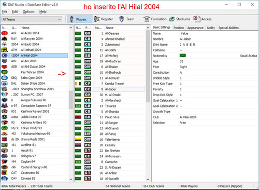Open the Options menu
Screen dimensions: 259x190
pyautogui.click(x=28, y=11)
